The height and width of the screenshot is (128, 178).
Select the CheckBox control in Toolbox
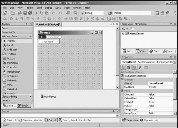17,67
